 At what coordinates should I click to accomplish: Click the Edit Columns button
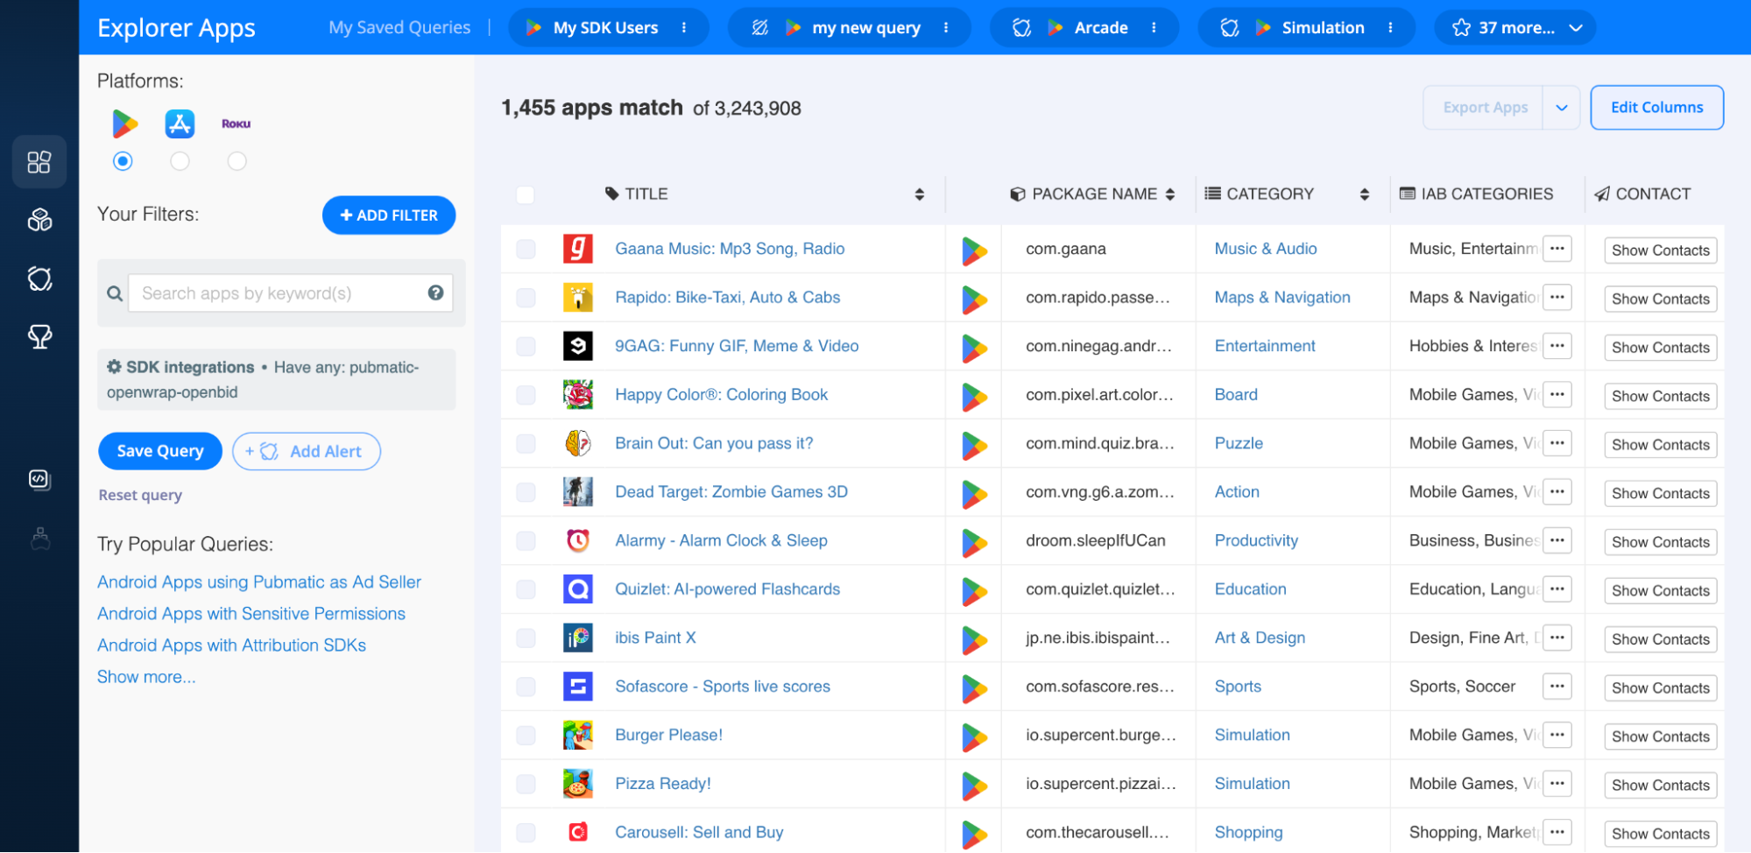point(1656,108)
